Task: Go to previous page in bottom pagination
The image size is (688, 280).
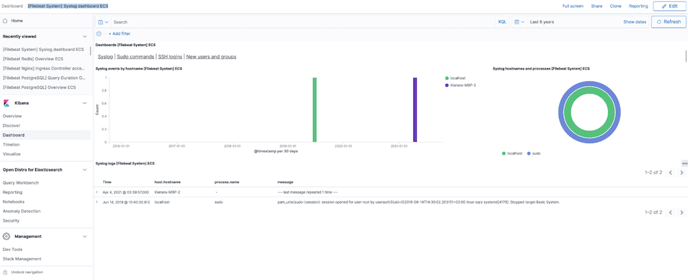Action: pyautogui.click(x=670, y=213)
